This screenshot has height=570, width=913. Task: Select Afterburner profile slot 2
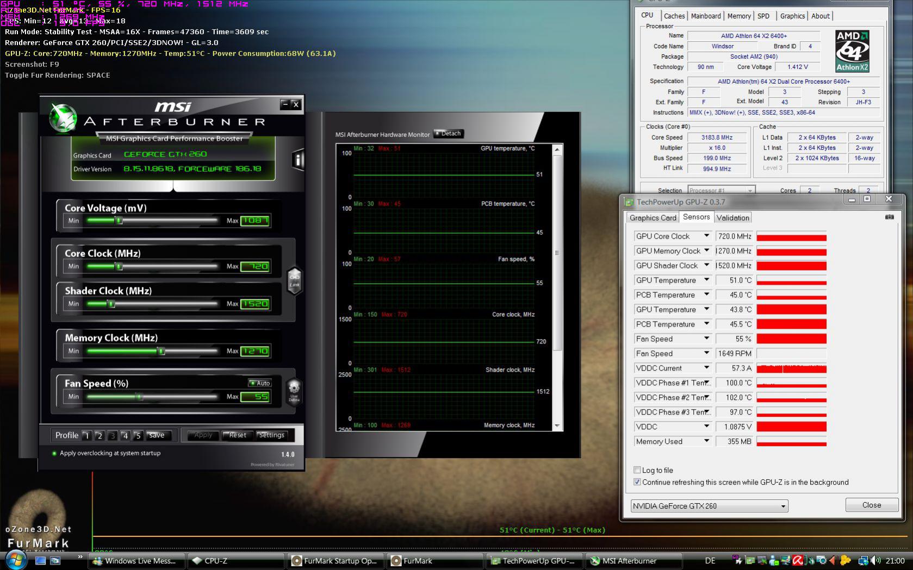[100, 435]
